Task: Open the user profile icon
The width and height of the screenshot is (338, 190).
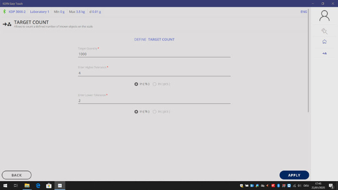Action: pyautogui.click(x=324, y=16)
